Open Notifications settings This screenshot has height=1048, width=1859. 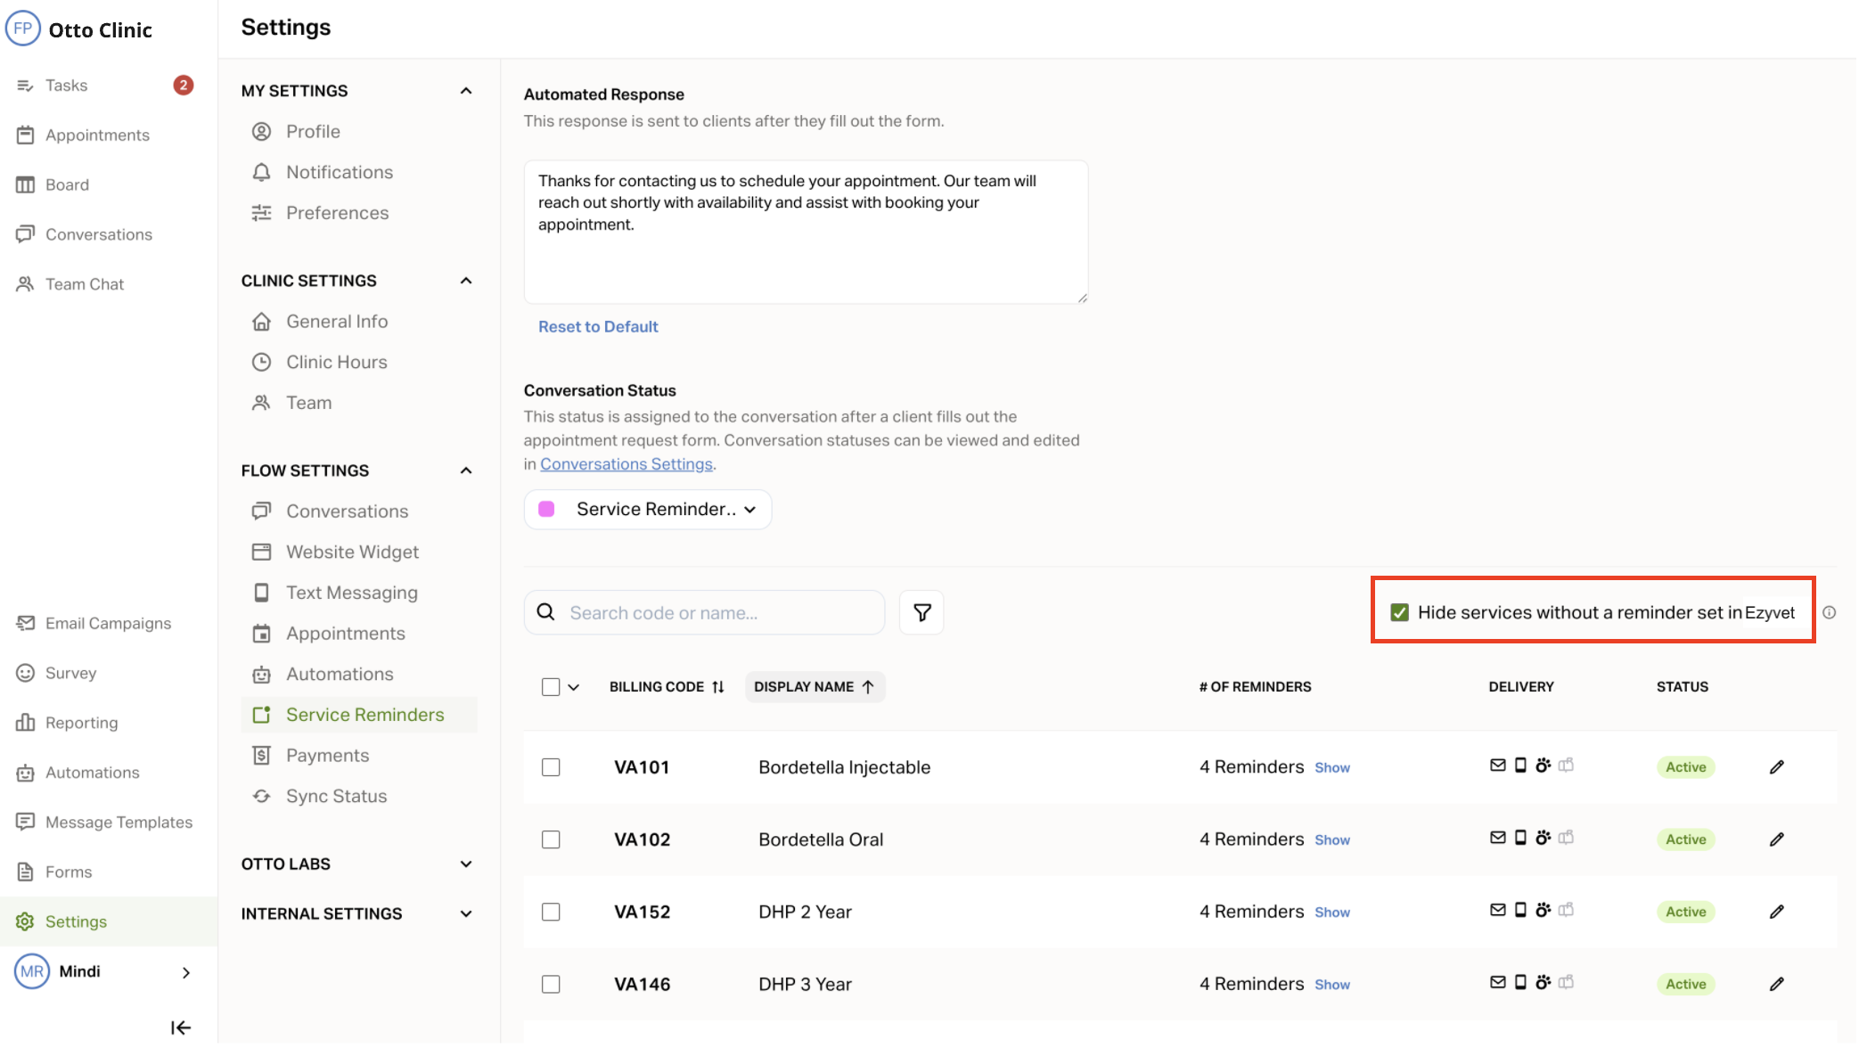[x=340, y=173]
